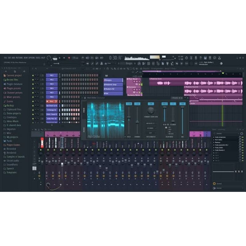Open the mixer faders icon in the toolbar
This screenshot has height=246, width=246.
[x=153, y=64]
